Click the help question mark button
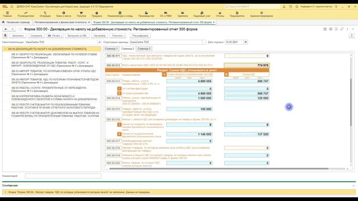 352,36
